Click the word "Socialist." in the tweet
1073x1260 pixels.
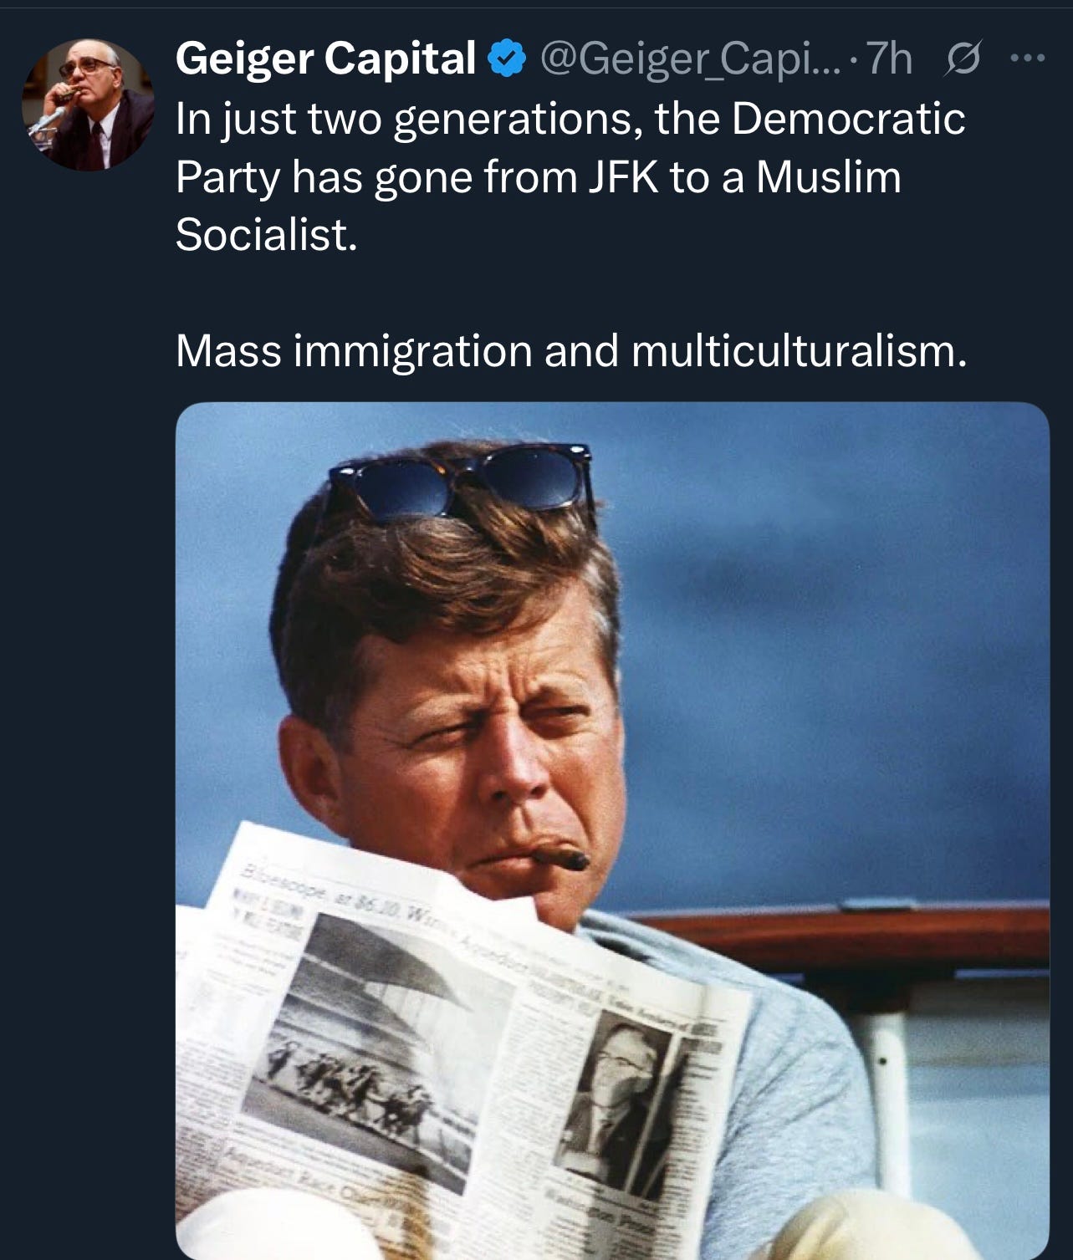(267, 234)
